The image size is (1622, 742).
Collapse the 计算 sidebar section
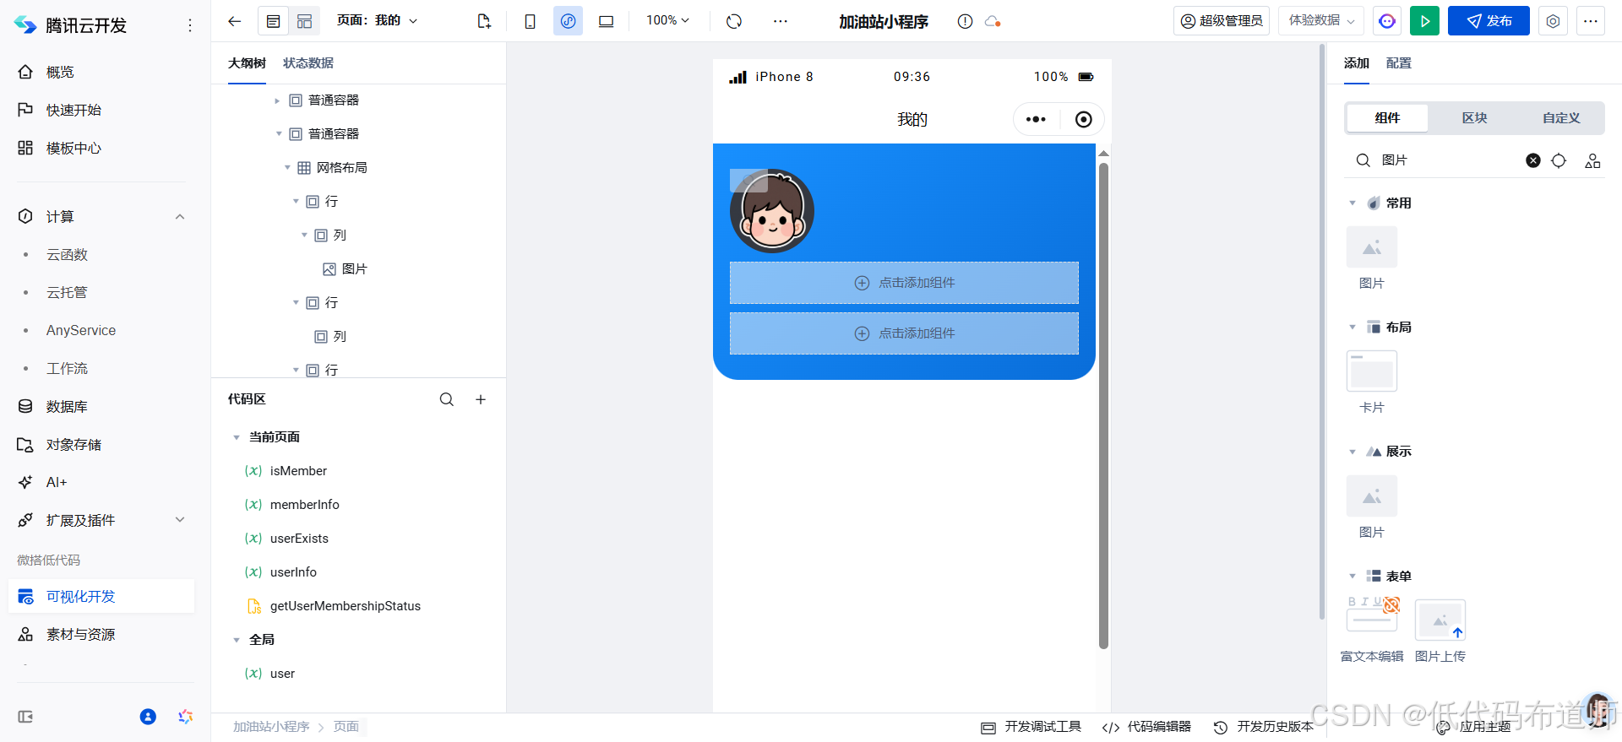coord(180,217)
